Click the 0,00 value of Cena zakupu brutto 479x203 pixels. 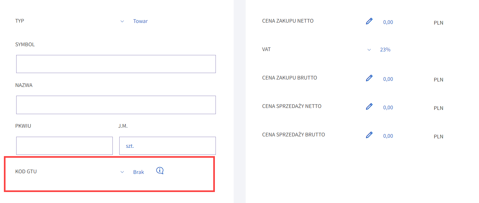click(388, 79)
